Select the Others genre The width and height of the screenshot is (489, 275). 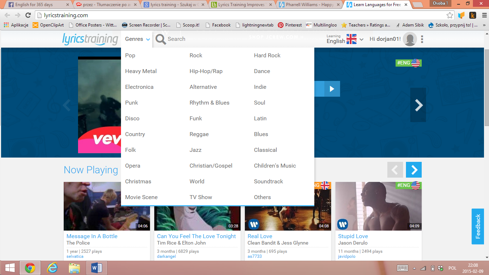coord(262,197)
